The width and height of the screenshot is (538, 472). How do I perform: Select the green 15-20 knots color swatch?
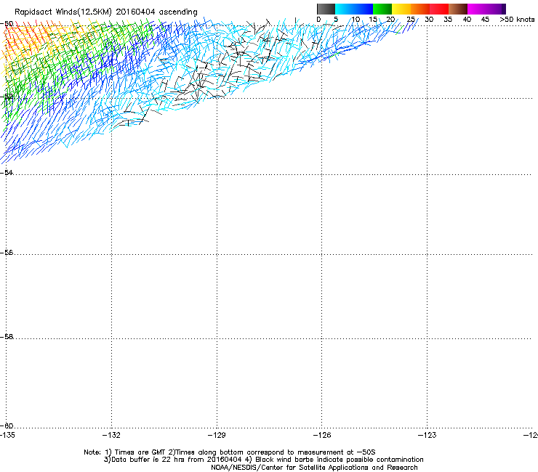[x=382, y=9]
